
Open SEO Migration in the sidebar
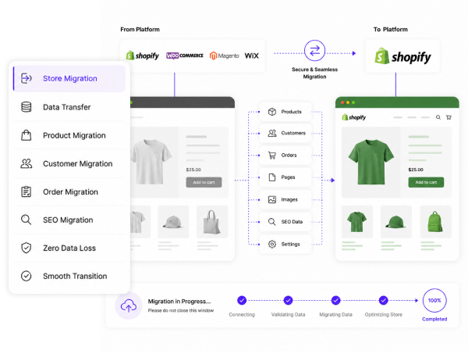pos(69,220)
